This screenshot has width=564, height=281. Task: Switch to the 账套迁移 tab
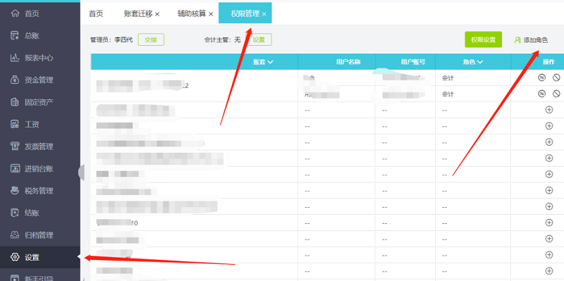pos(139,13)
